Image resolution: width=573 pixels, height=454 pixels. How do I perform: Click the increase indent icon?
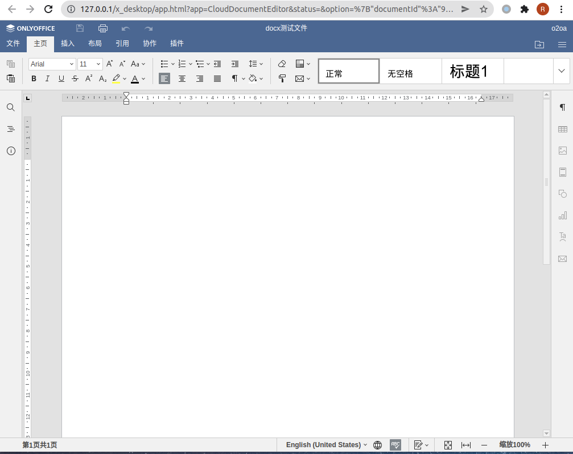[235, 64]
